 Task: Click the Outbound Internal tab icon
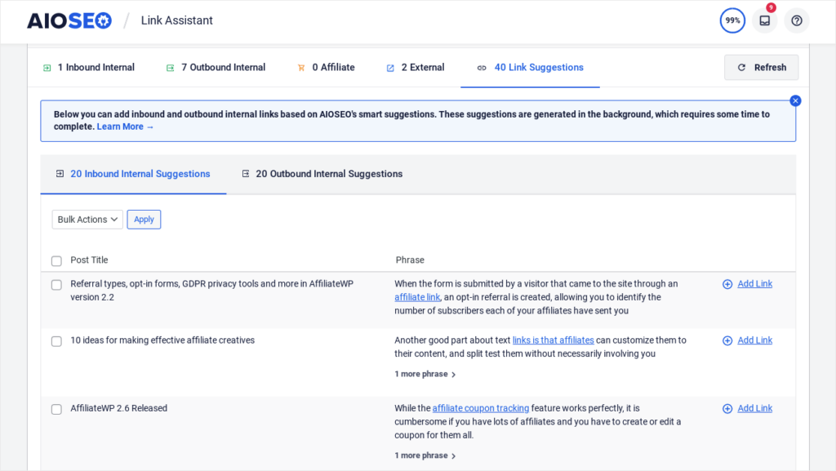[x=170, y=68]
